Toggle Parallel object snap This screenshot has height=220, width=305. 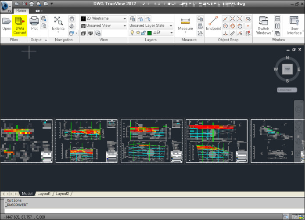coord(233,33)
